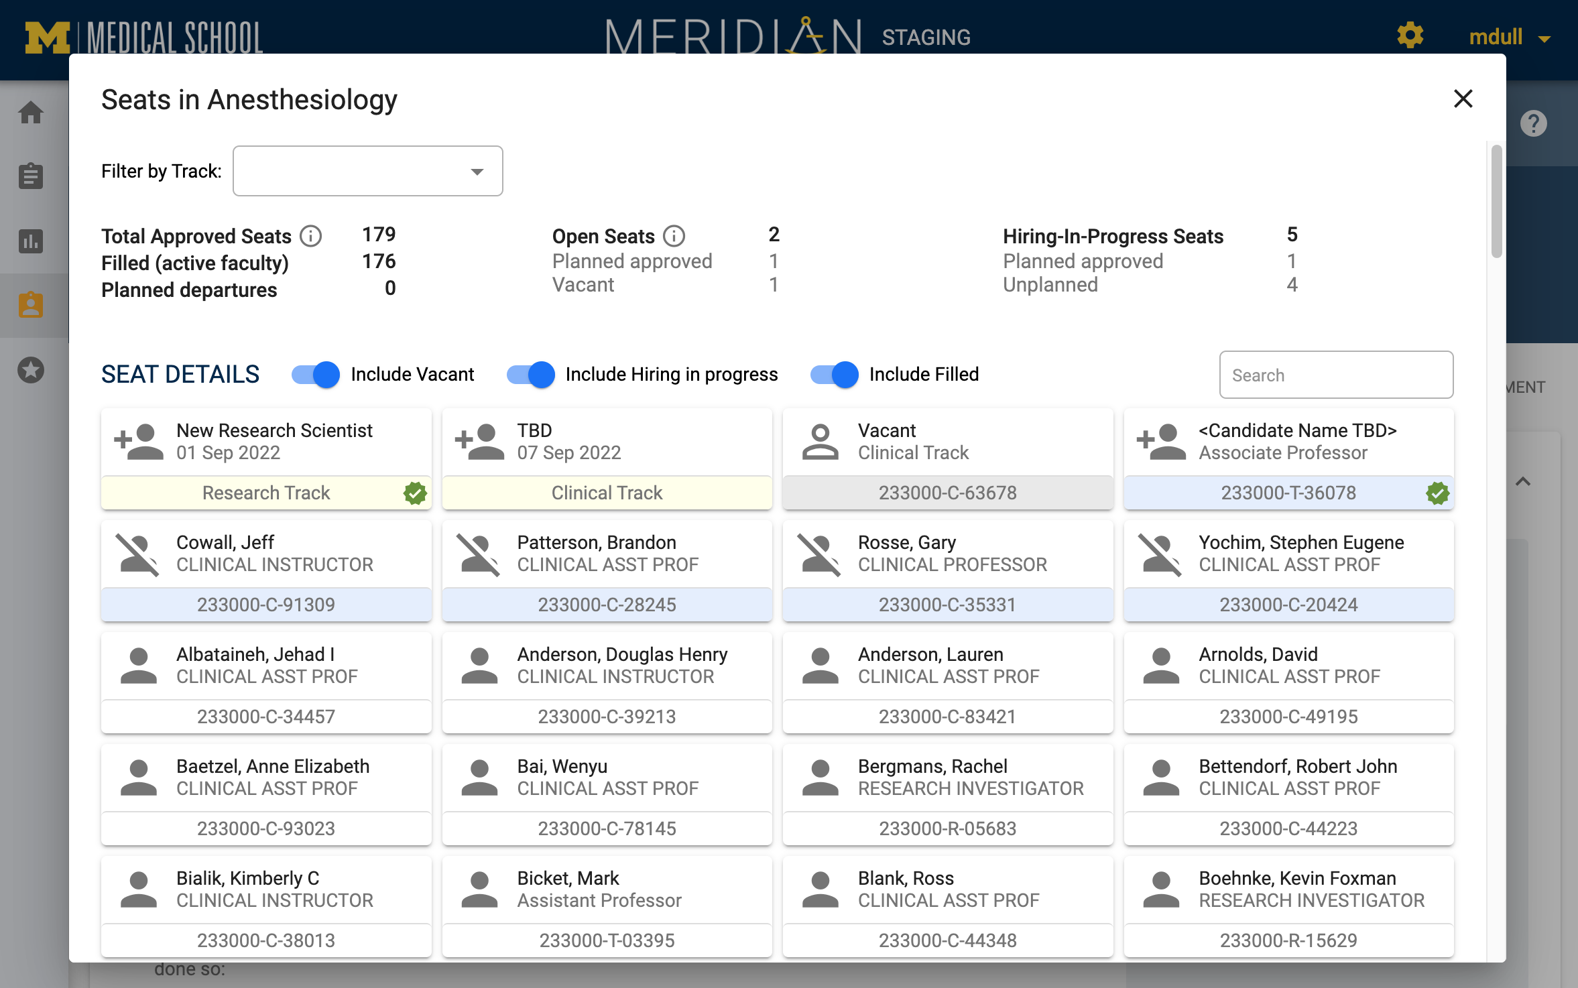Click the green verified badge on Research Track
This screenshot has width=1578, height=988.
[416, 493]
